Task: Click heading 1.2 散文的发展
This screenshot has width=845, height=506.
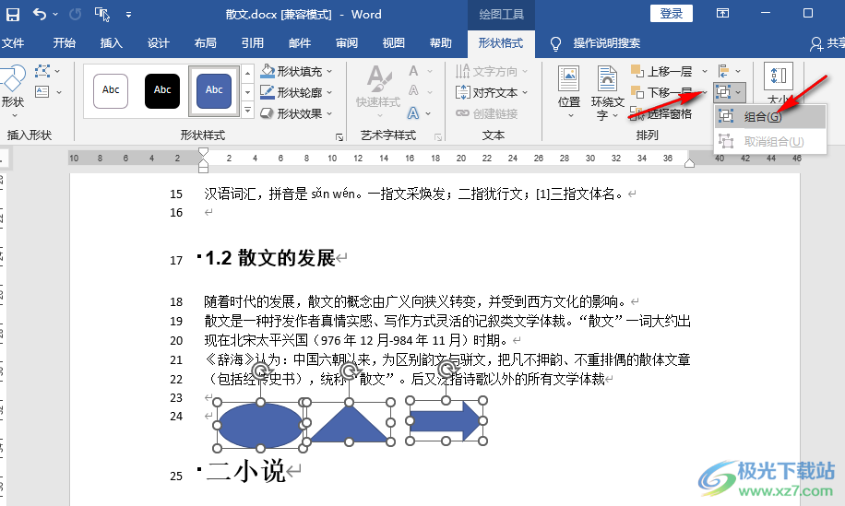Action: pyautogui.click(x=270, y=258)
